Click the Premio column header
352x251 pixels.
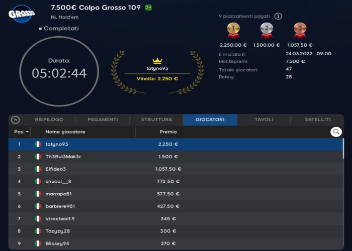pyautogui.click(x=168, y=132)
